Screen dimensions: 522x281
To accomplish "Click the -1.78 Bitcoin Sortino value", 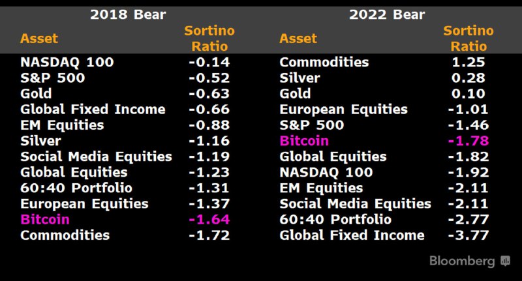I will coord(468,141).
